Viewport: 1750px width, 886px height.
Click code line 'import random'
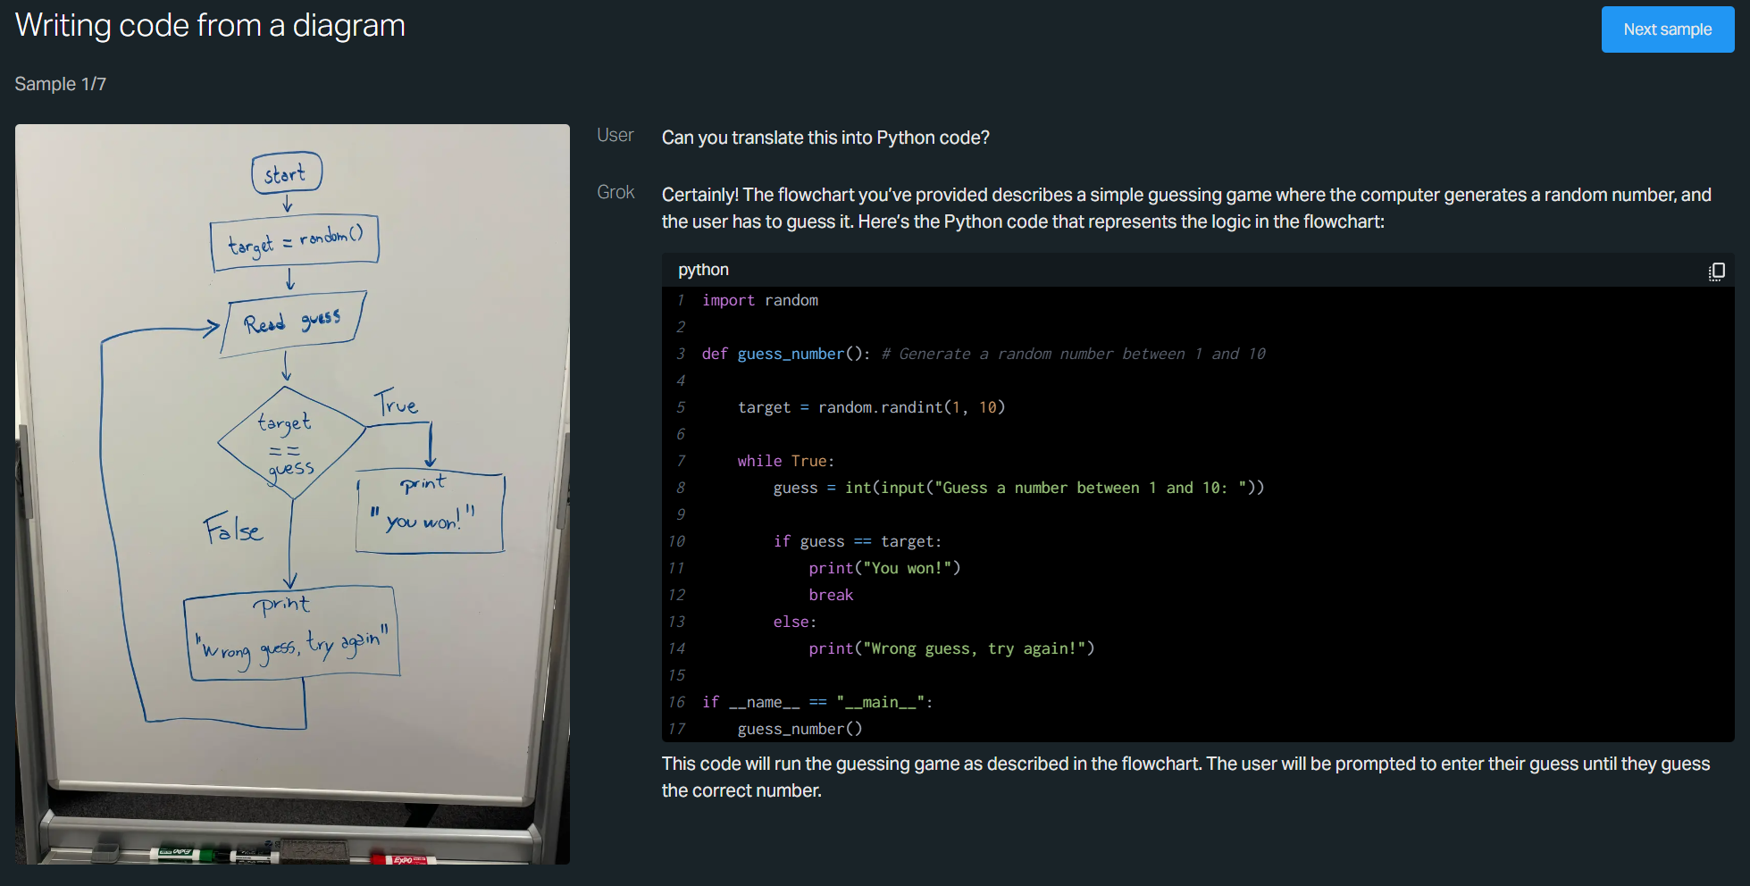760,300
